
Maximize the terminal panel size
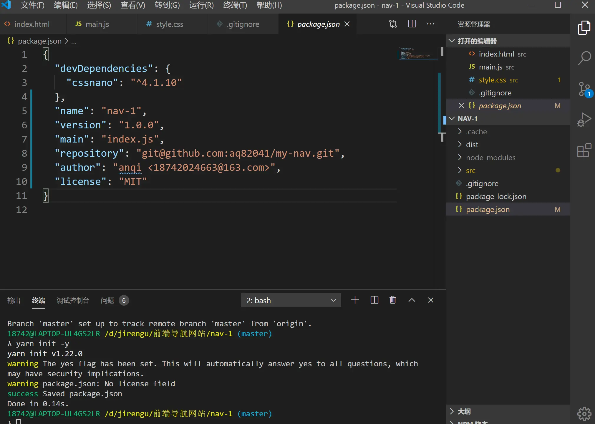point(412,300)
